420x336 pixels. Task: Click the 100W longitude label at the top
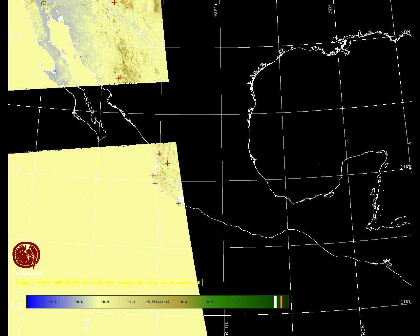tap(215, 10)
